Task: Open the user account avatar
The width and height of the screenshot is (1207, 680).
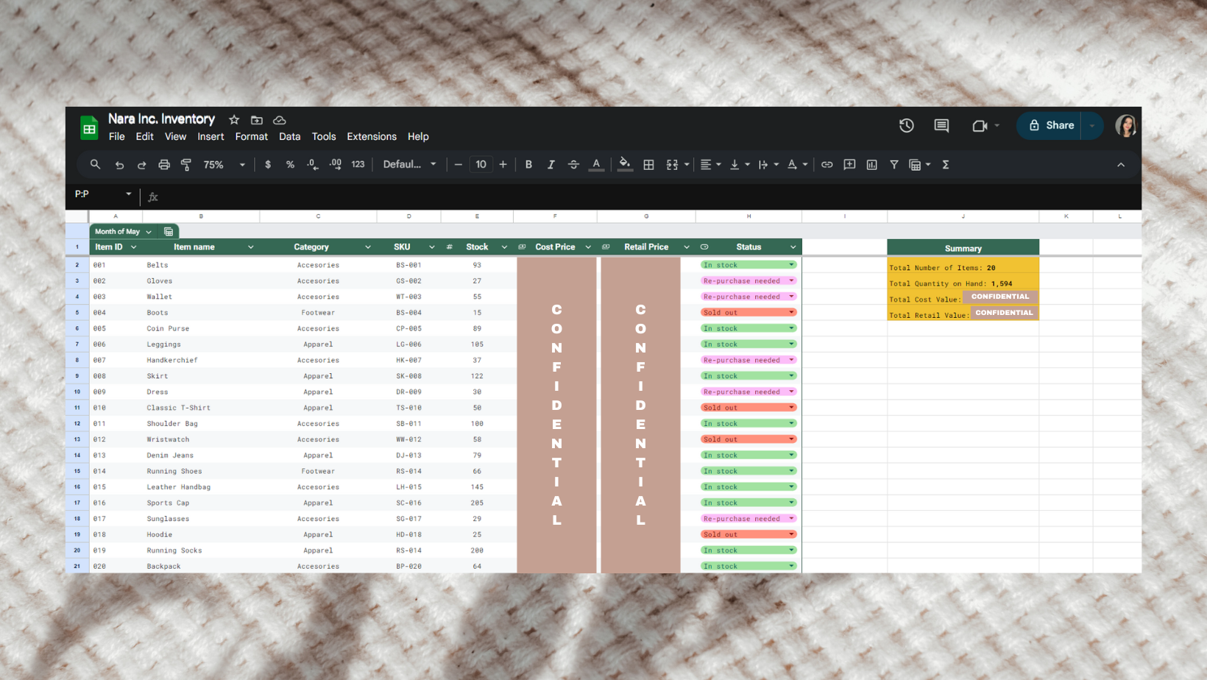Action: pyautogui.click(x=1125, y=126)
